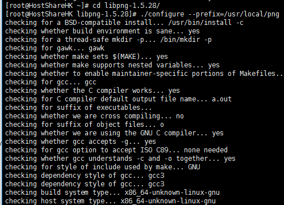Click 'style of include used by make' line

click(x=103, y=167)
